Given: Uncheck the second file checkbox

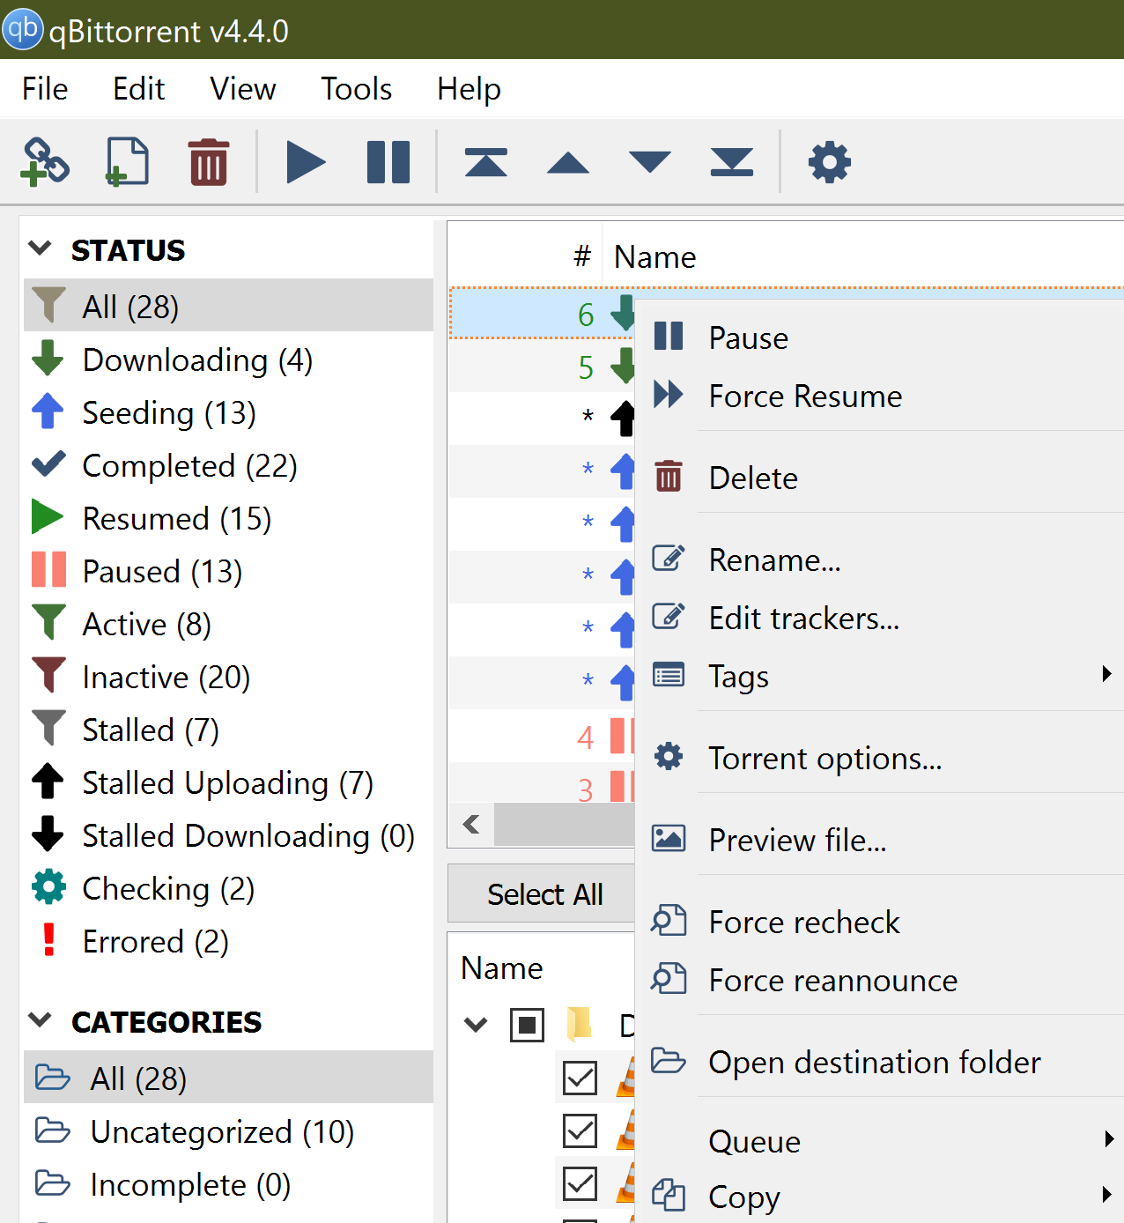Looking at the screenshot, I should pos(580,1130).
